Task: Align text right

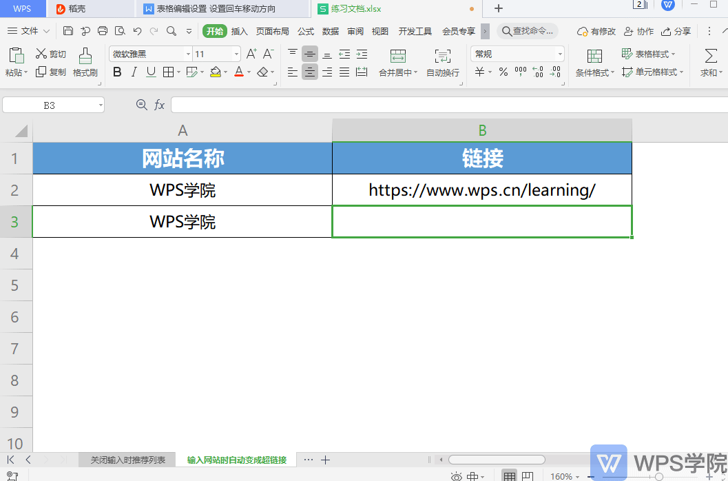Action: tap(327, 72)
